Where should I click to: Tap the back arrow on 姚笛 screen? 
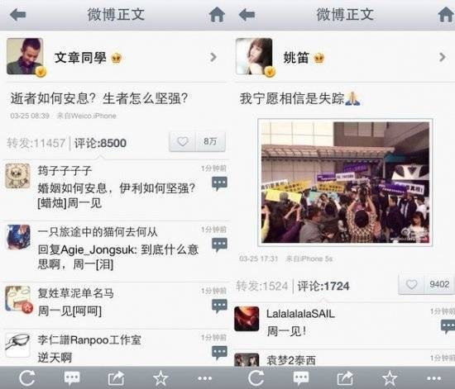(247, 15)
